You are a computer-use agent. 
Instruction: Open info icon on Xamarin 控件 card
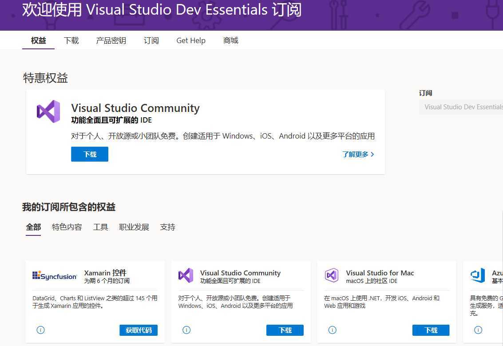[41, 330]
